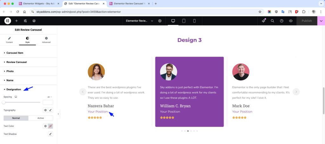
Task: Click the address bar URL
Action: (x=79, y=12)
